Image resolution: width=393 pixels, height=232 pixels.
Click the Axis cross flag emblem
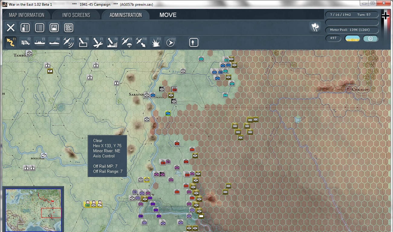click(385, 15)
